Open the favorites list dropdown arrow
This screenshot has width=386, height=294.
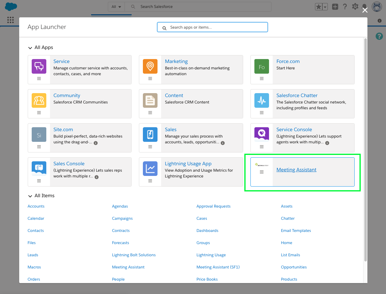click(325, 7)
